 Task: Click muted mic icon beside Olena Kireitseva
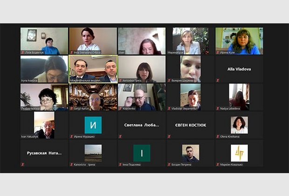218,137
